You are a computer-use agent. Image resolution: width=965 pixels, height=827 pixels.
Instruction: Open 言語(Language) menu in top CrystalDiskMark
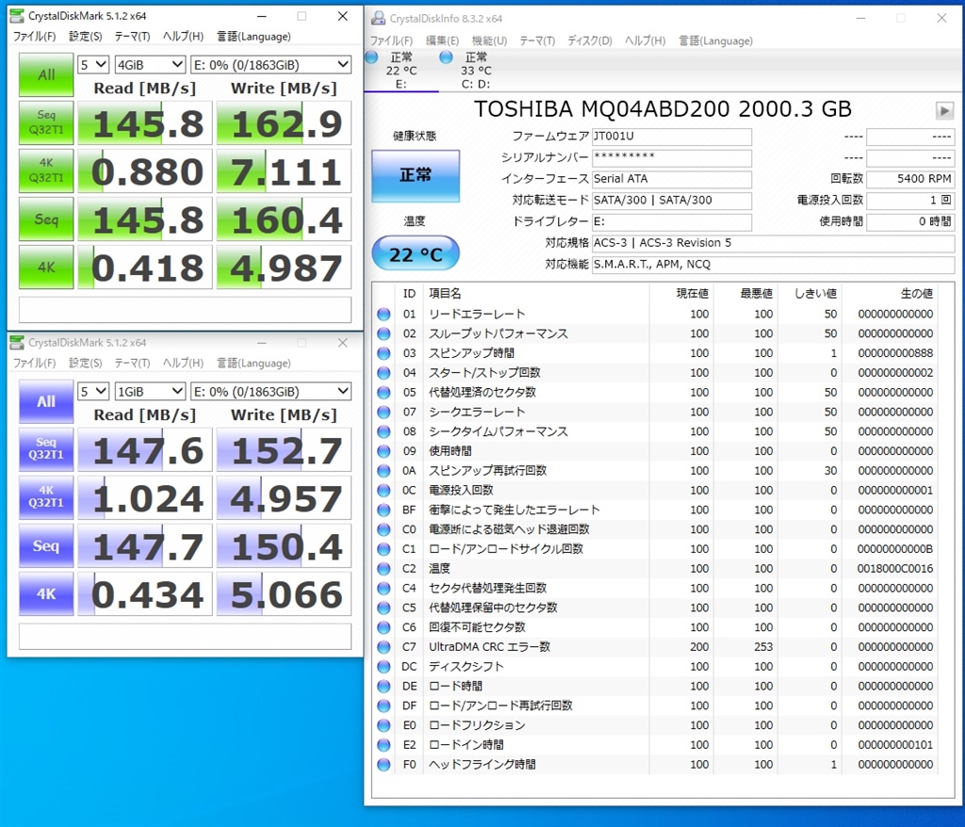254,37
